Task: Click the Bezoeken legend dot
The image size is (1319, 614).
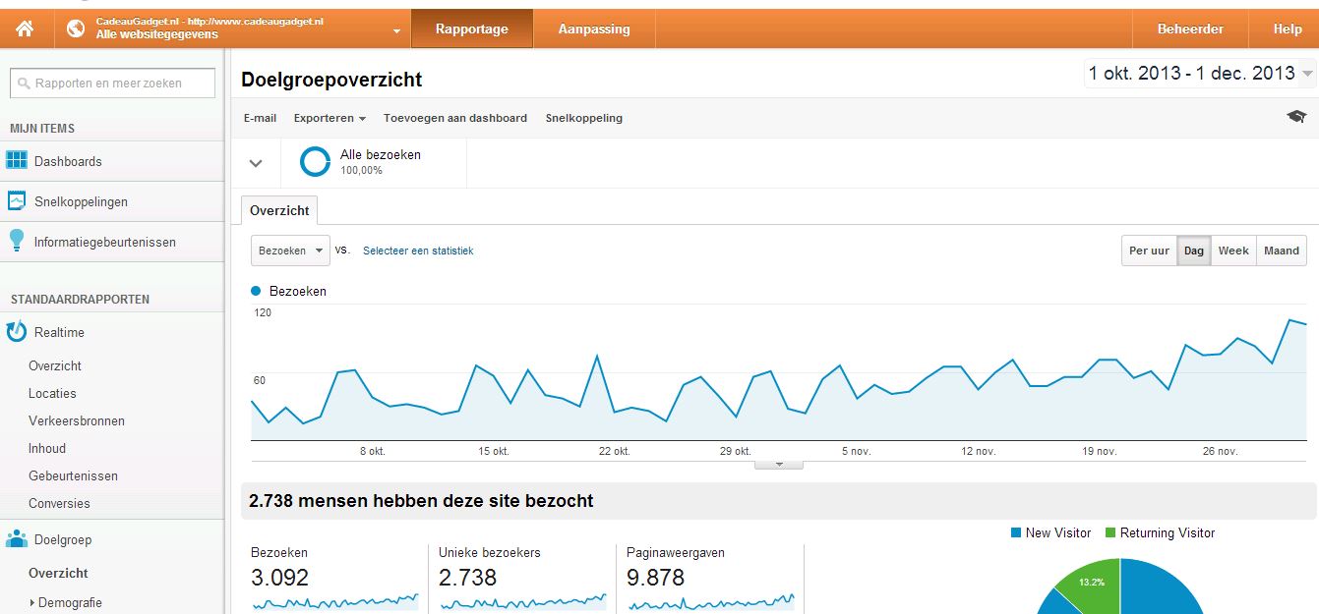Action: point(257,291)
